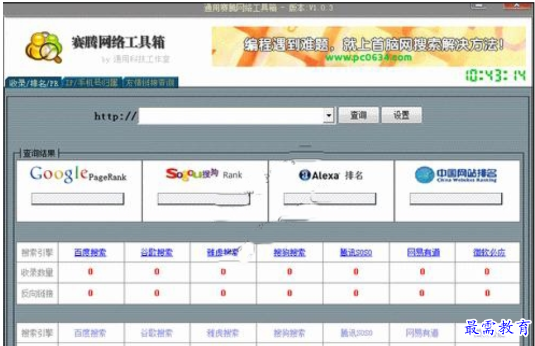Open the 百度搜索 link in first table
The width and height of the screenshot is (535, 346).
[x=90, y=252]
